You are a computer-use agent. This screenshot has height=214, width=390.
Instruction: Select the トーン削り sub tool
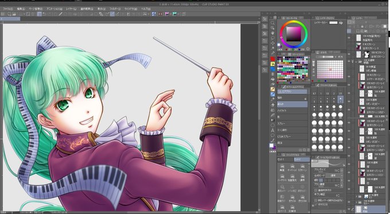(292, 130)
